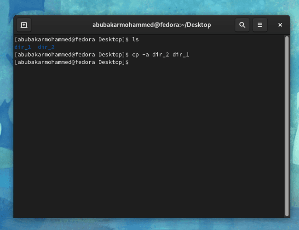Click the -a flag in cp command
299x230 pixels.
point(145,55)
